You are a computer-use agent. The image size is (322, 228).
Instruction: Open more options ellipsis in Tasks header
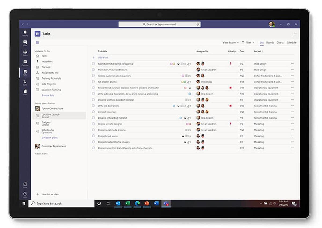(x=295, y=34)
